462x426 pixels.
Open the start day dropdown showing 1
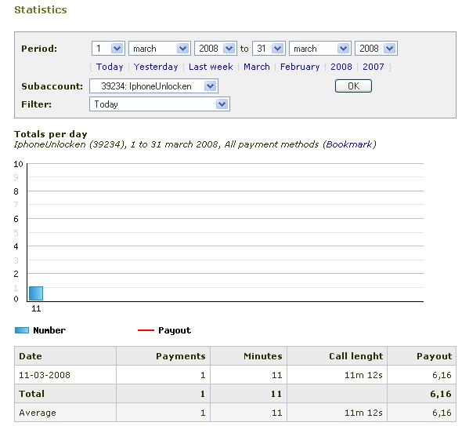tap(108, 49)
